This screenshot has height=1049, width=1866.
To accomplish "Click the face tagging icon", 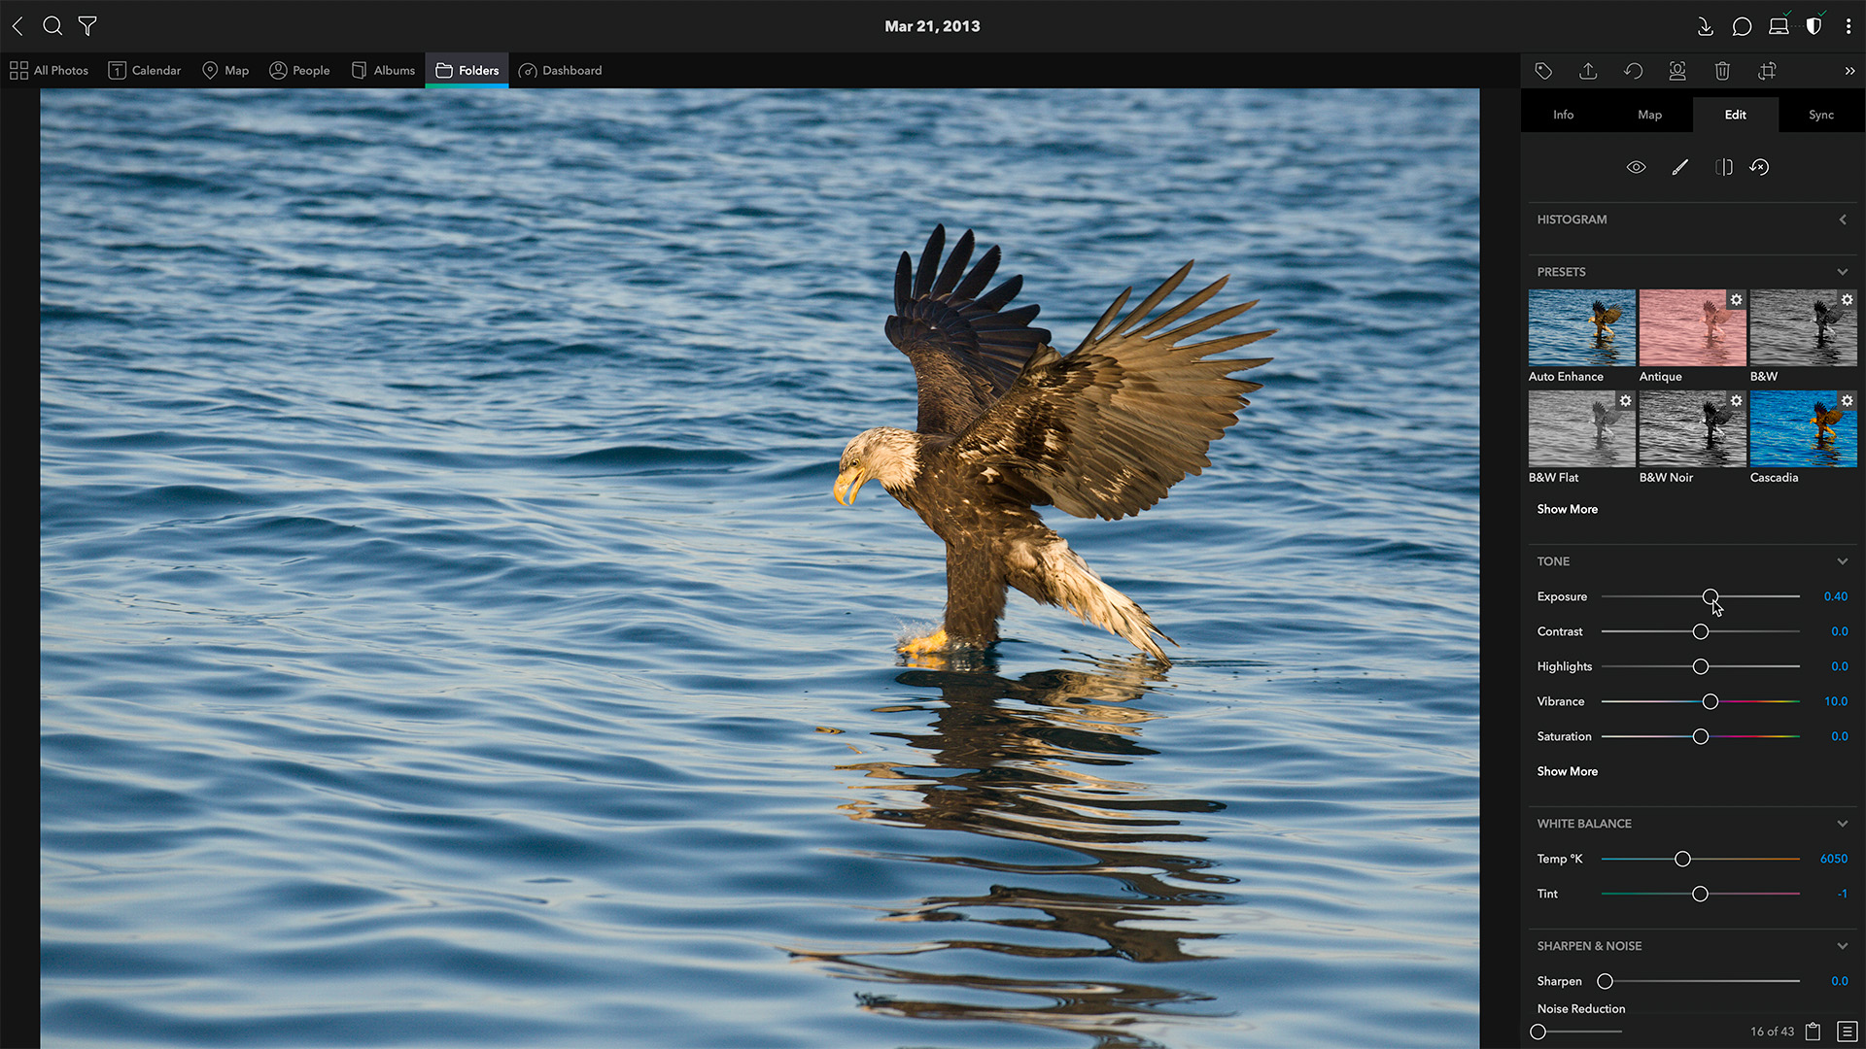I will click(x=1677, y=71).
